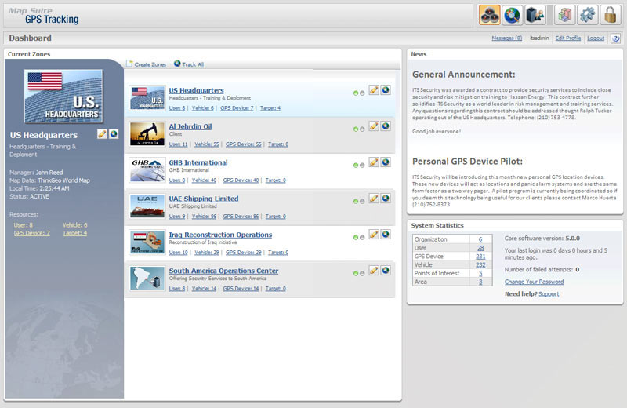Open the Change Your Password link
The height and width of the screenshot is (408, 627).
(x=534, y=282)
